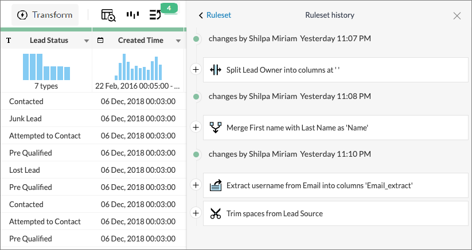Expand plus next to Trim spaces rule

point(196,213)
